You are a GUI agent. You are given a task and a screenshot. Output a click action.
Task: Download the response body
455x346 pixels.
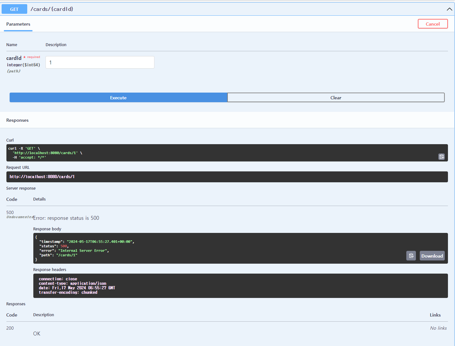coord(432,256)
